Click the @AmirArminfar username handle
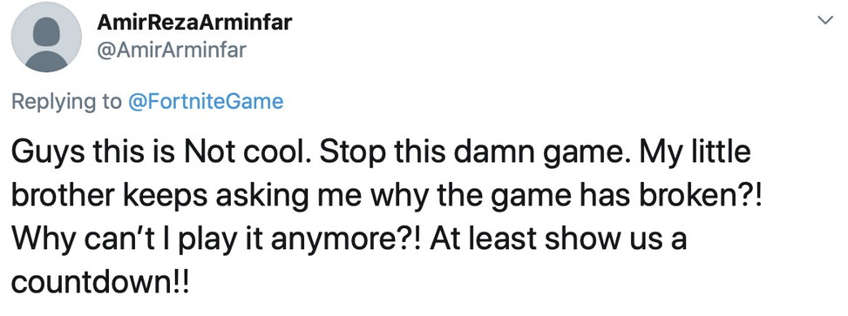The width and height of the screenshot is (848, 316). (x=172, y=50)
